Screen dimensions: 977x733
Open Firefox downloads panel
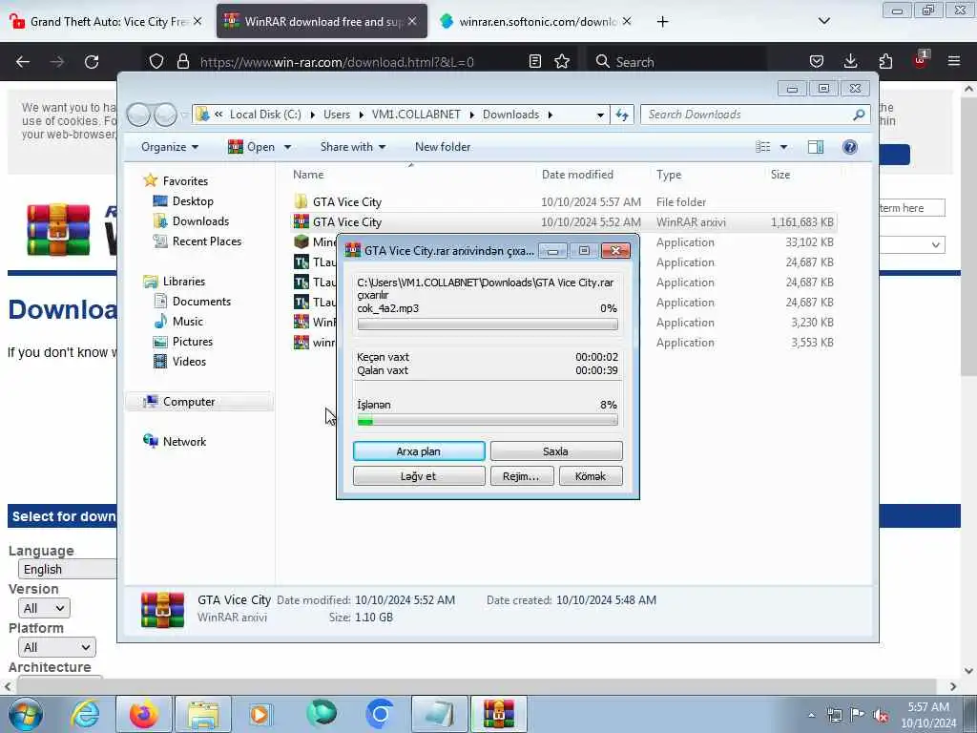tap(850, 62)
